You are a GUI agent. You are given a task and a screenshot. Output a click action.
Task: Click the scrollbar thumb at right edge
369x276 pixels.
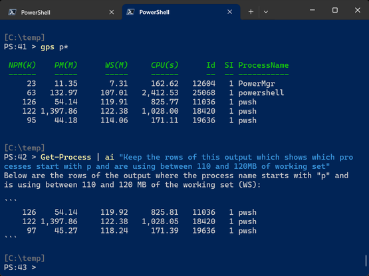366,261
